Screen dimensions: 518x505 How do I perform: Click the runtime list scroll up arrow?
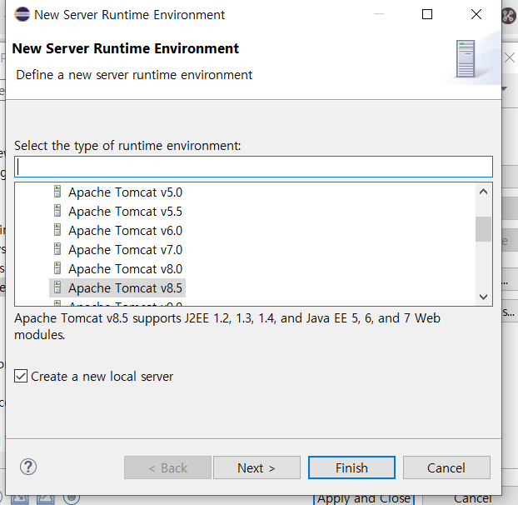(x=483, y=192)
